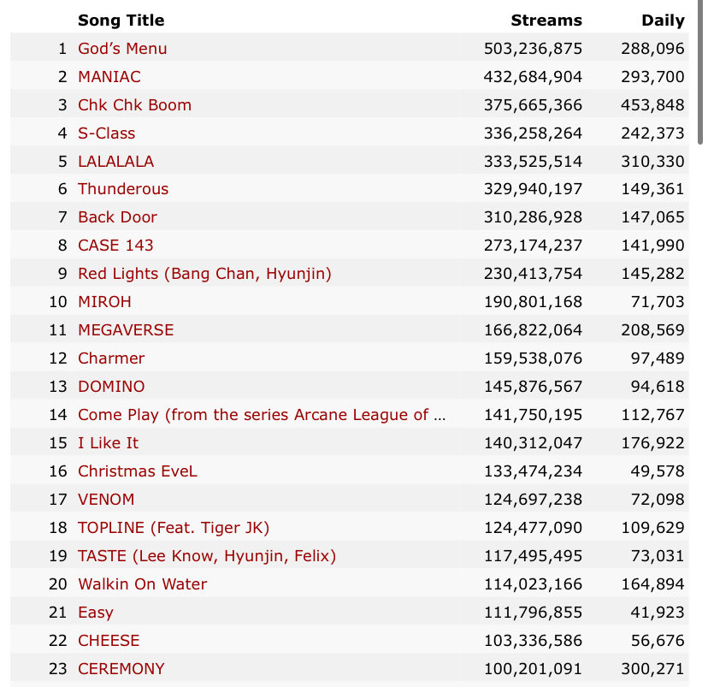Open the Back Door song link
This screenshot has width=708, height=687.
[117, 217]
